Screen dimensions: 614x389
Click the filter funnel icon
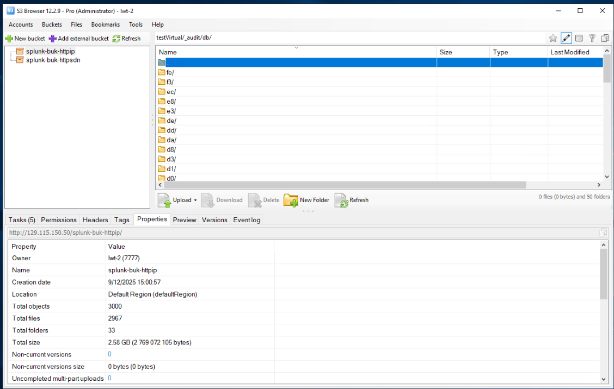click(x=592, y=38)
